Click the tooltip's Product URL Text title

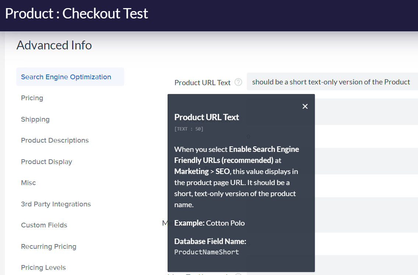click(207, 117)
